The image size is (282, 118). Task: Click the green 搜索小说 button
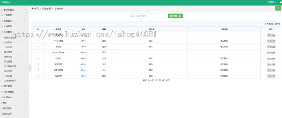click(x=175, y=16)
